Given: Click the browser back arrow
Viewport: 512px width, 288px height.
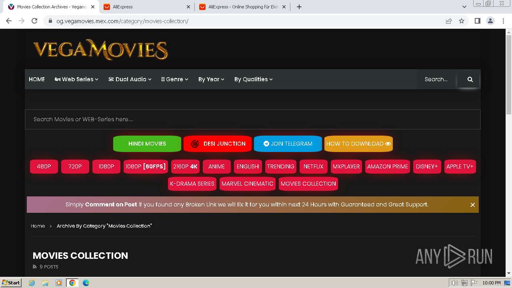Looking at the screenshot, I should coord(9,21).
